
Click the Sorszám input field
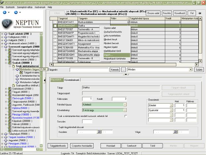coord(87,121)
